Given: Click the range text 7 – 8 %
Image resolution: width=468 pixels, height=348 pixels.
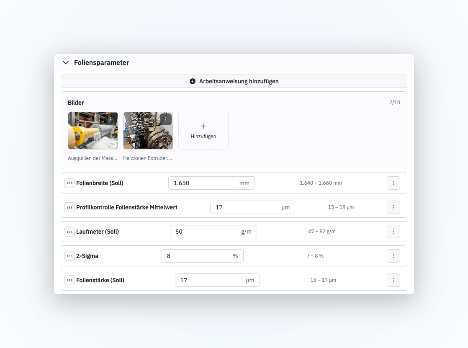Looking at the screenshot, I should tap(315, 256).
